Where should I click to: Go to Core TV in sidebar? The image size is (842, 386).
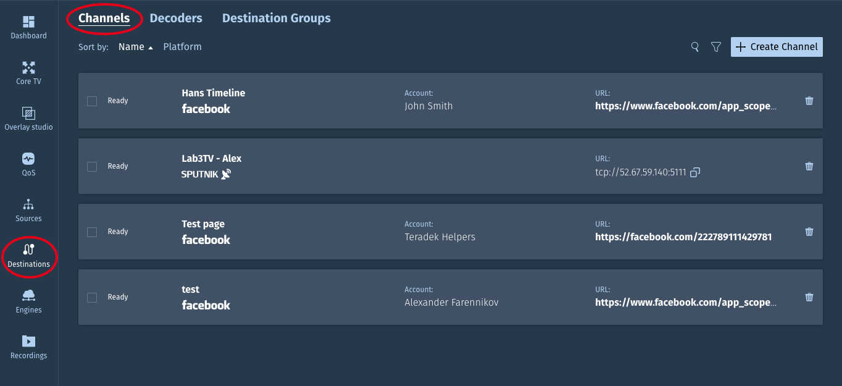28,68
